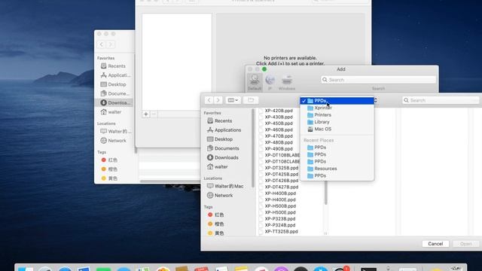Click the Open button in file dialog
Image resolution: width=482 pixels, height=271 pixels.
465,244
